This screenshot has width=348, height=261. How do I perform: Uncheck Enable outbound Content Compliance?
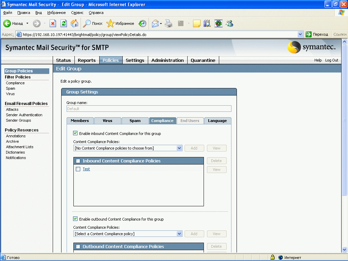coord(75,219)
